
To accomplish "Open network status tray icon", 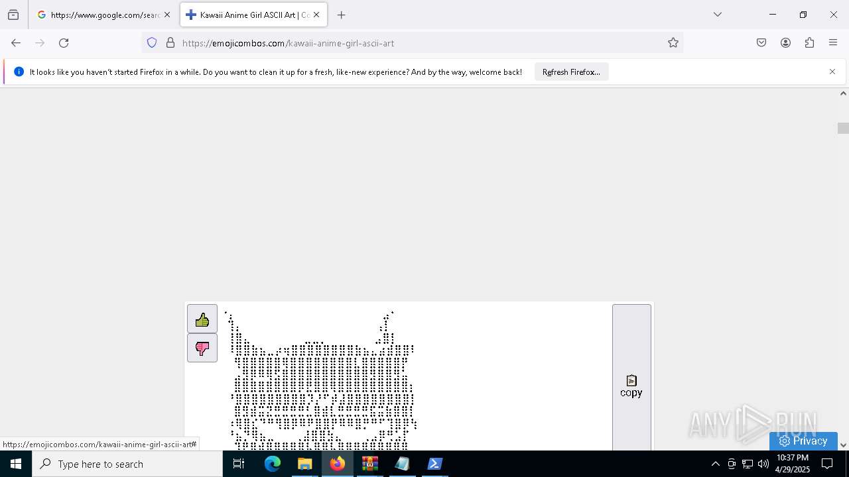I will pos(748,464).
